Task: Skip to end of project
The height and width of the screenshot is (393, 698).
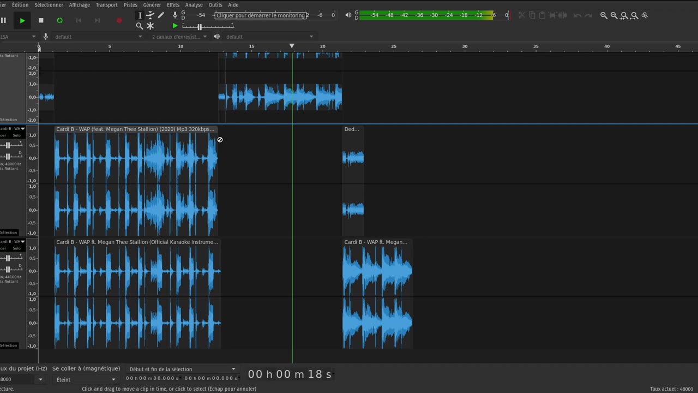Action: [97, 20]
